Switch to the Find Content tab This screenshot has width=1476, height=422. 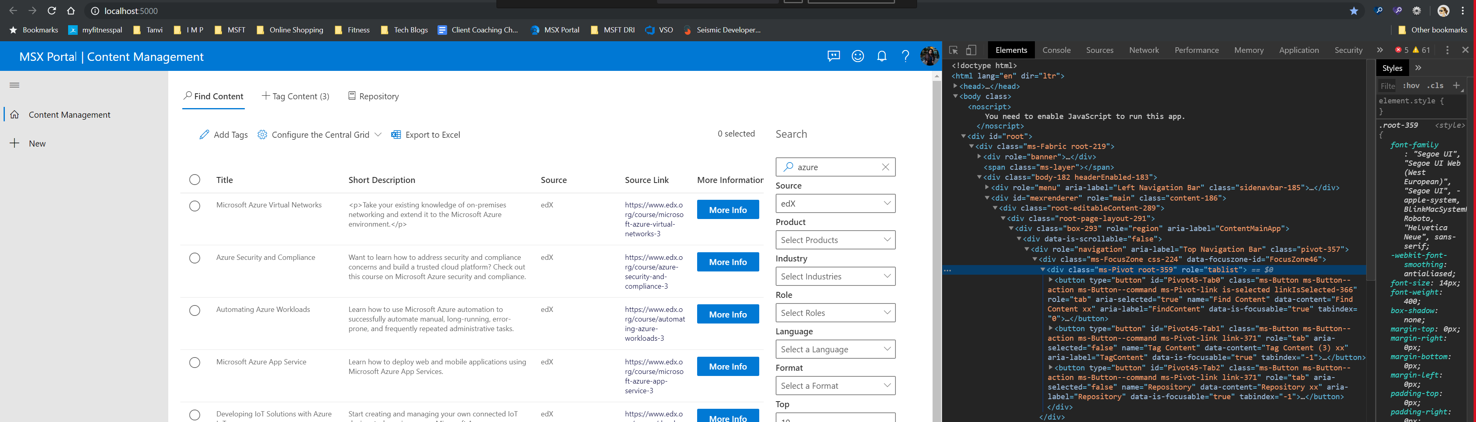coord(213,96)
